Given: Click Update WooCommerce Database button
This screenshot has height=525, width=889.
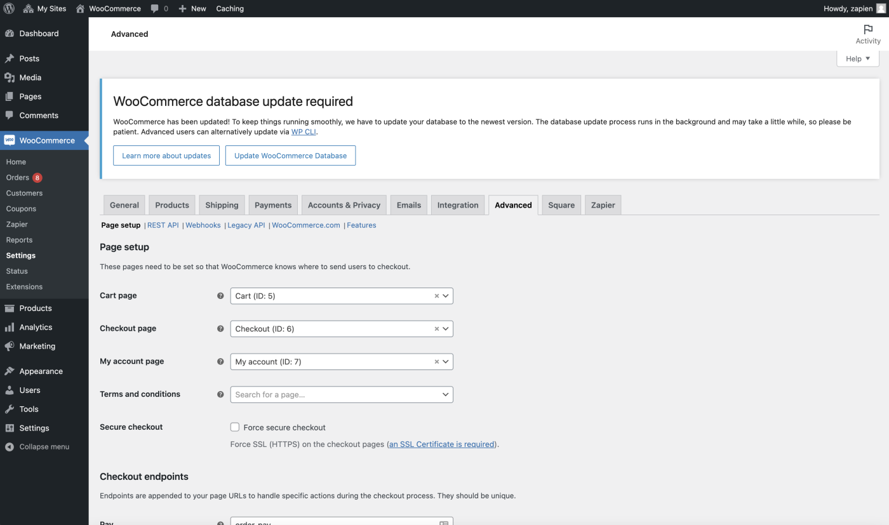Looking at the screenshot, I should (x=291, y=156).
